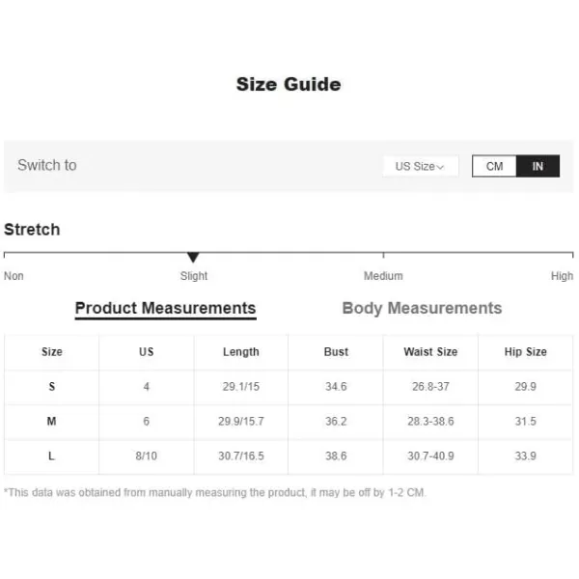Switch units to CM

[494, 166]
